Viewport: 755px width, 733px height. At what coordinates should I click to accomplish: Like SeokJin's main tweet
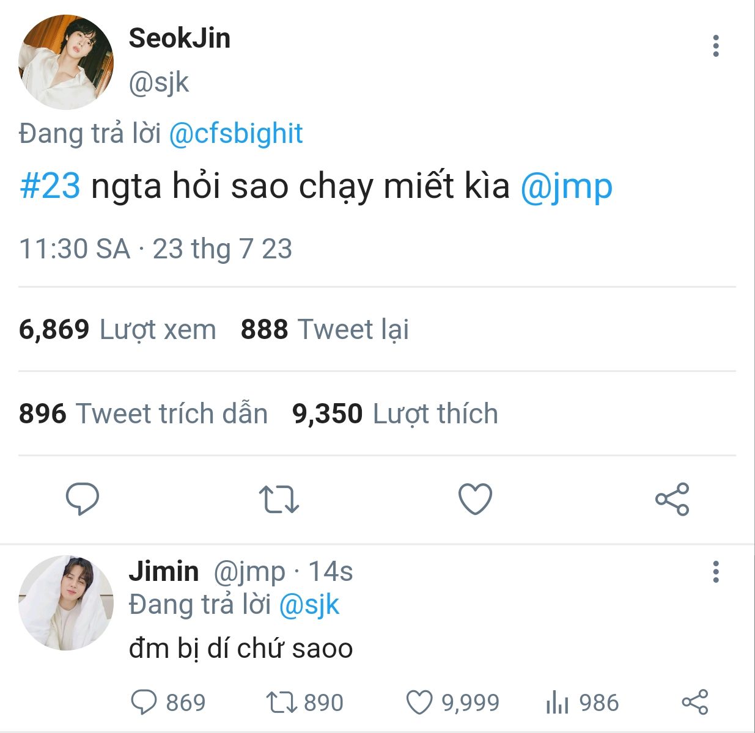pyautogui.click(x=475, y=498)
